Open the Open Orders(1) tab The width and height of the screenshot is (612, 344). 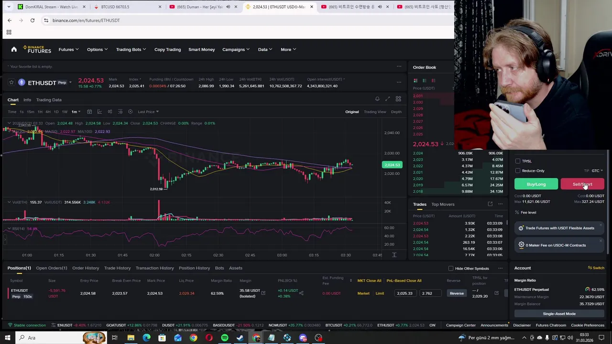[x=52, y=268]
